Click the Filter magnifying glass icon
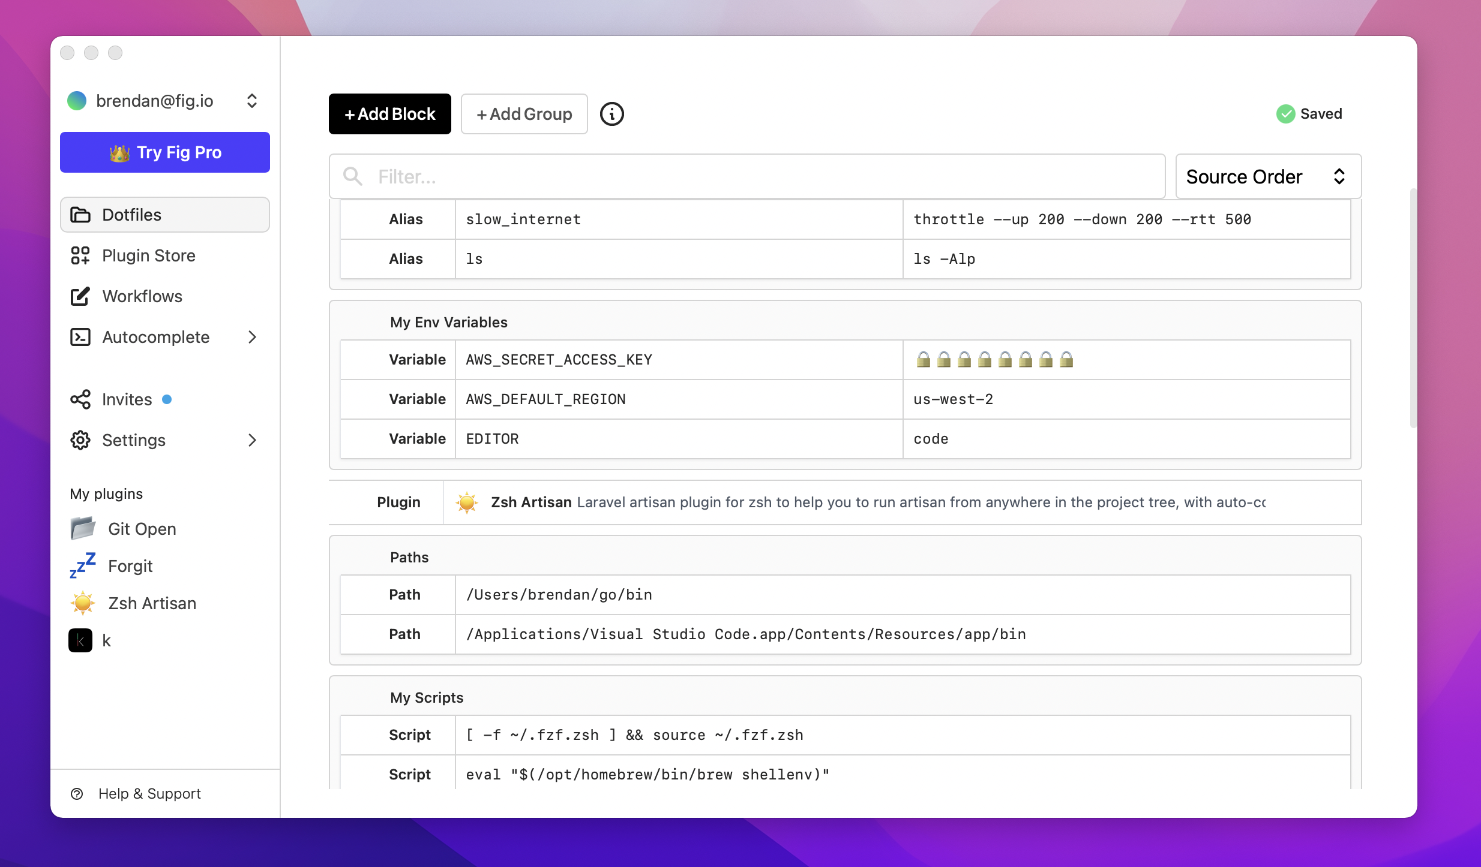The width and height of the screenshot is (1481, 867). pyautogui.click(x=352, y=176)
